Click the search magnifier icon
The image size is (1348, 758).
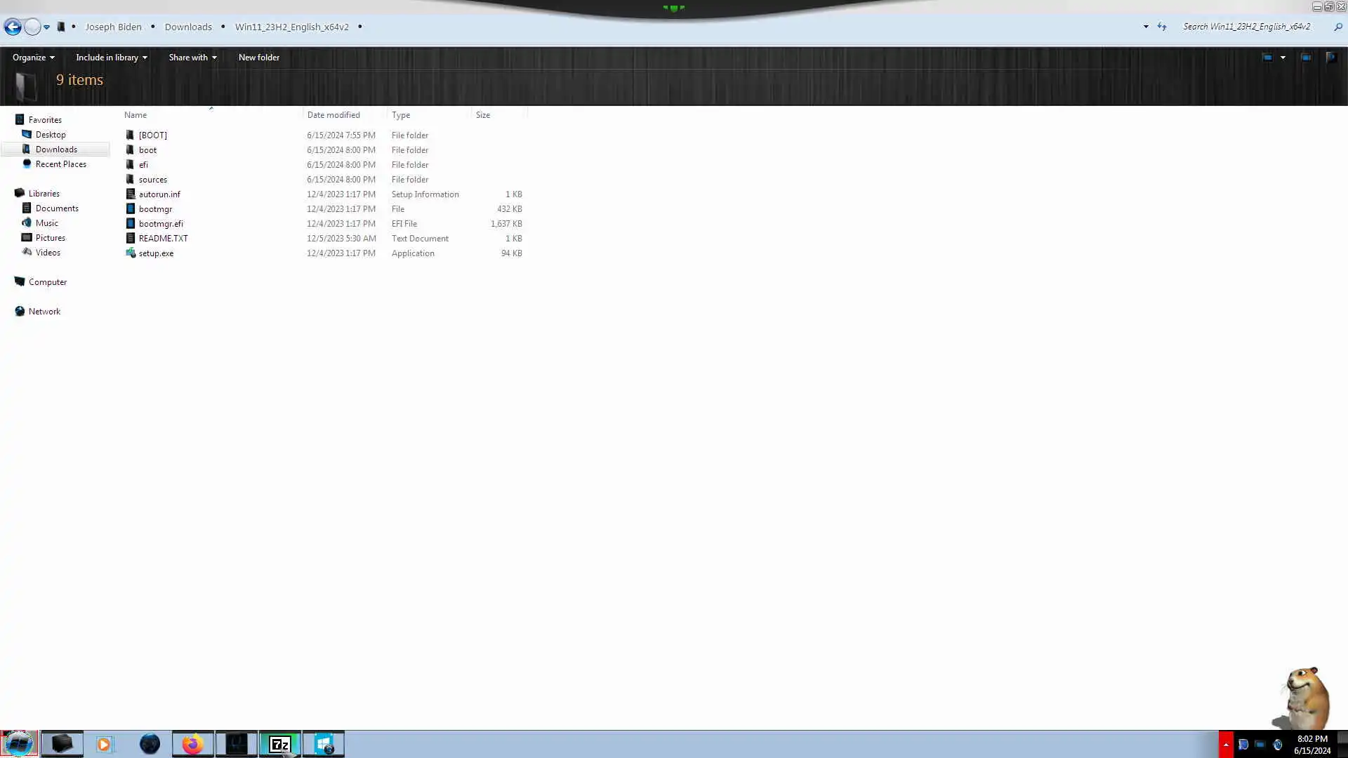click(1337, 27)
